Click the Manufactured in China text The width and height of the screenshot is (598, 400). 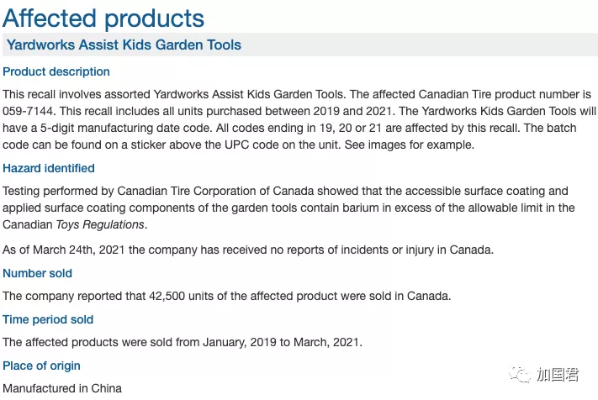pyautogui.click(x=62, y=388)
